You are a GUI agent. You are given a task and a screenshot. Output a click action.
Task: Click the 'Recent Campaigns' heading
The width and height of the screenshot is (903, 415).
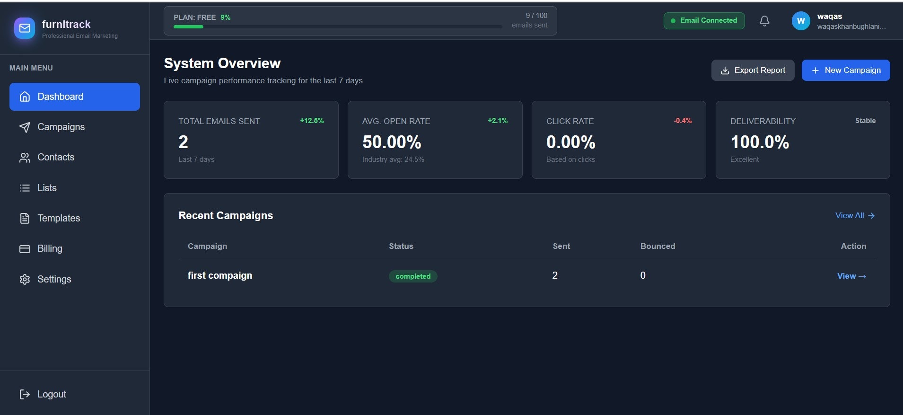click(x=226, y=216)
